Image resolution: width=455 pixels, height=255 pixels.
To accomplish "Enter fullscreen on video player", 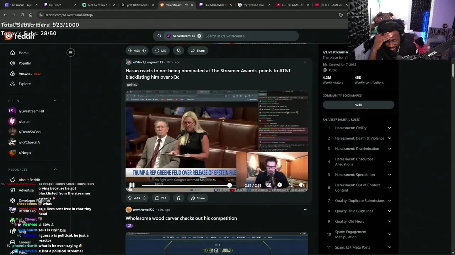I will [x=290, y=185].
